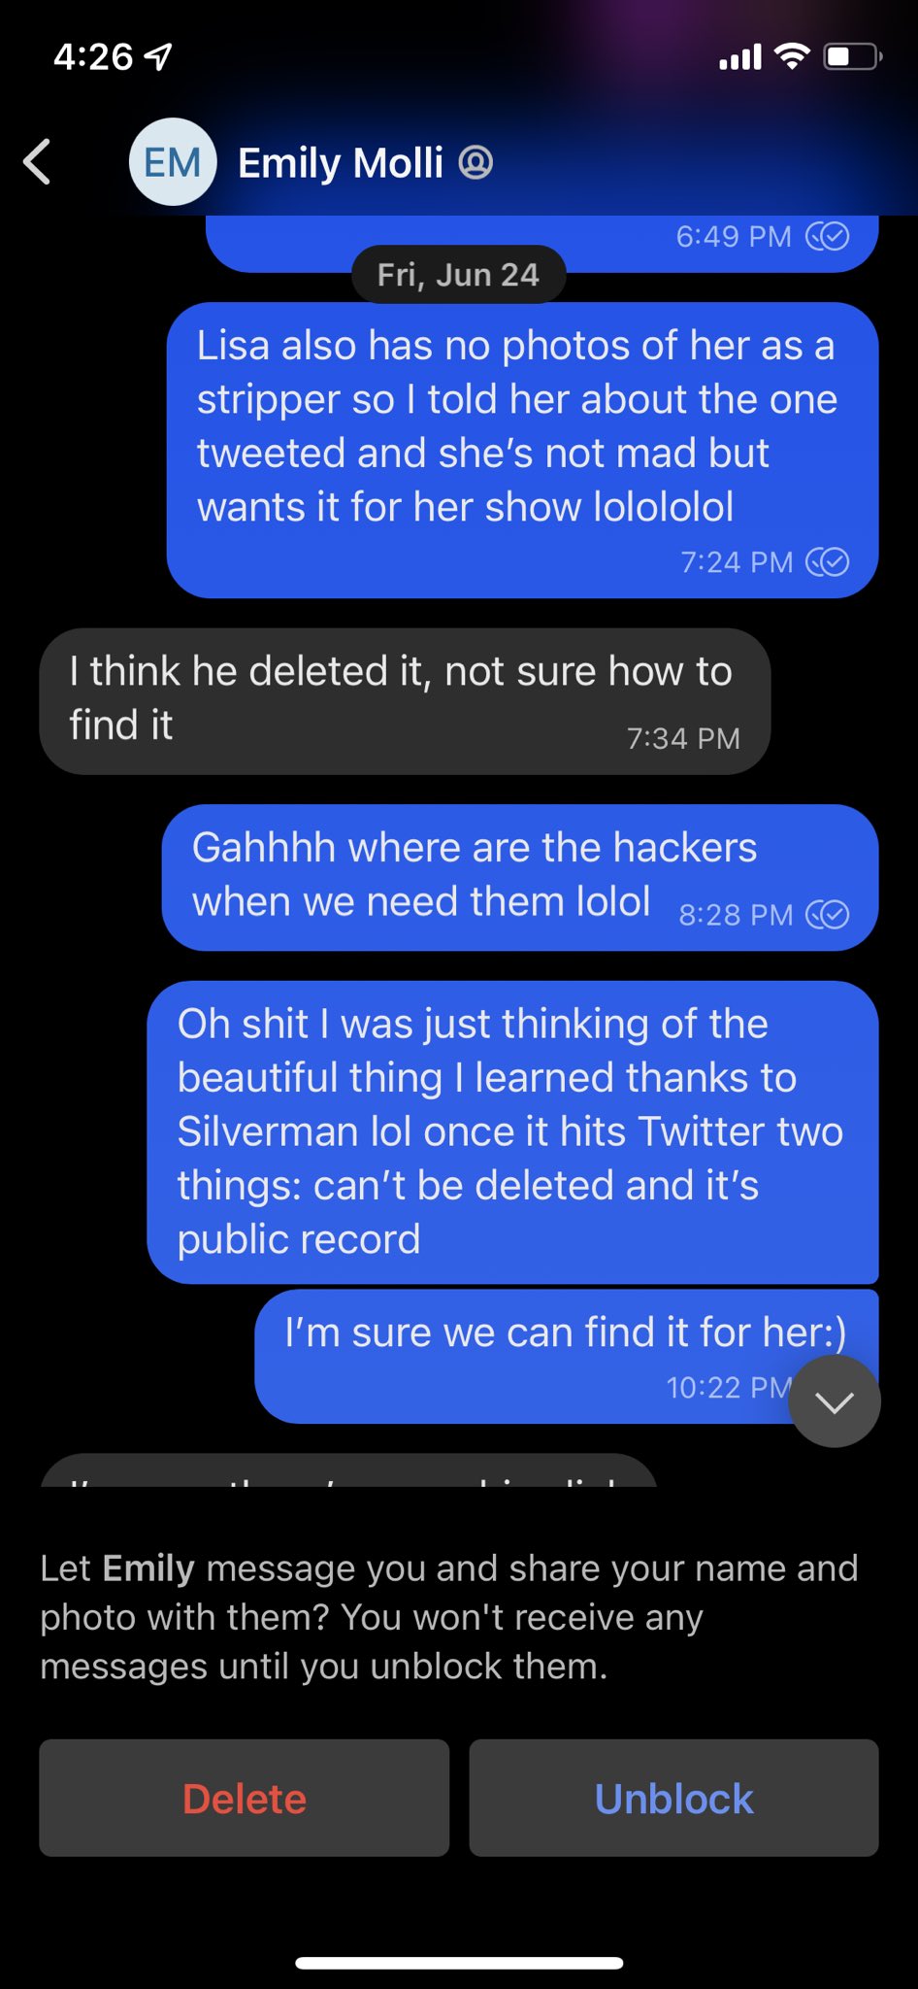Tap the partially hidden incoming message at bottom
The height and width of the screenshot is (1989, 918).
[348, 1470]
